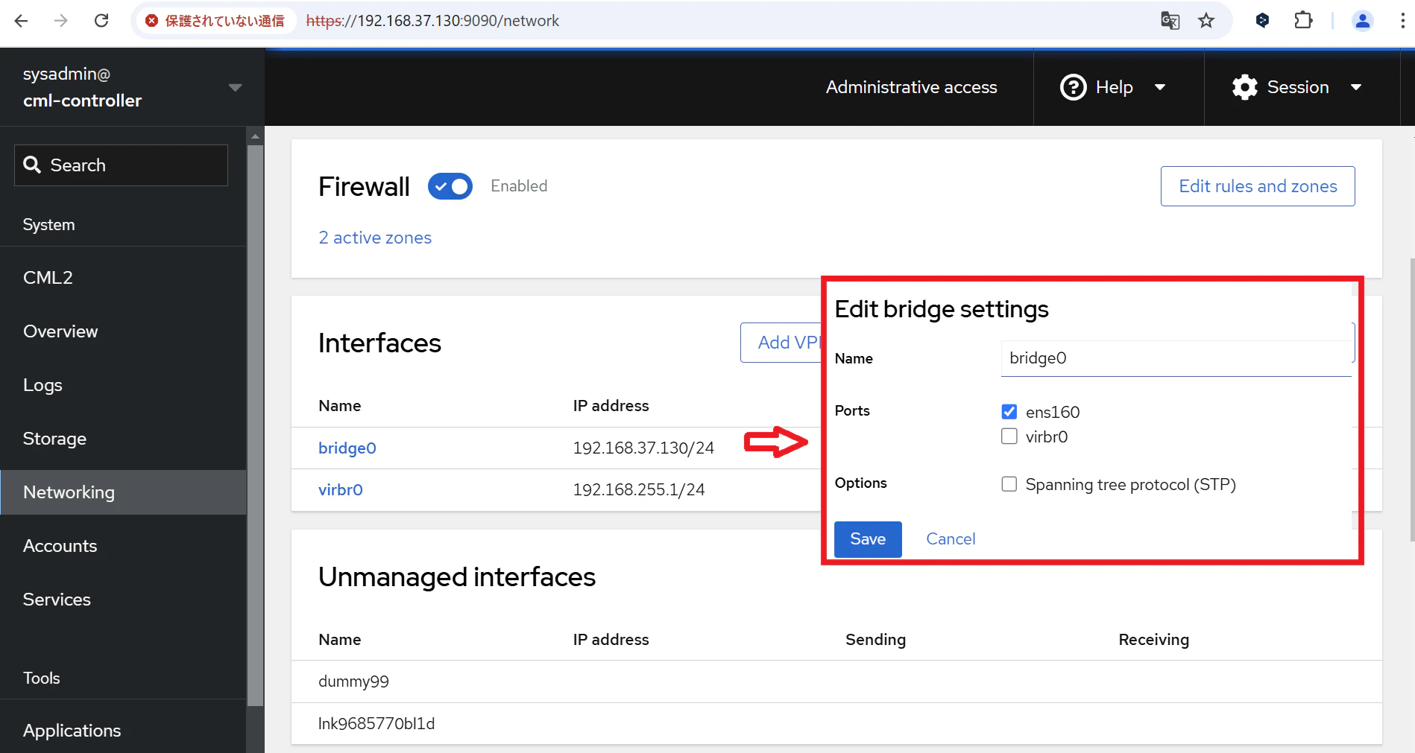Click the dummy99 unmanaged interface row
The image size is (1415, 753).
[x=836, y=681]
